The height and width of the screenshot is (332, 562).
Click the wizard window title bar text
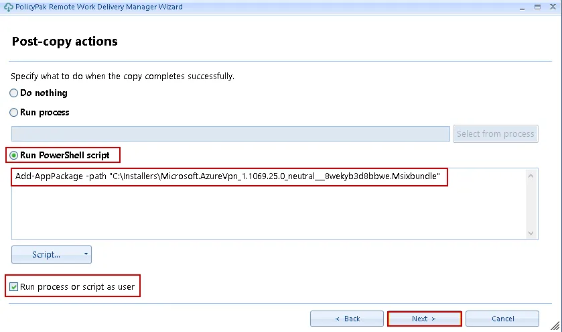98,7
